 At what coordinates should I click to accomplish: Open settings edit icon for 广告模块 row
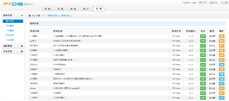coord(210,36)
